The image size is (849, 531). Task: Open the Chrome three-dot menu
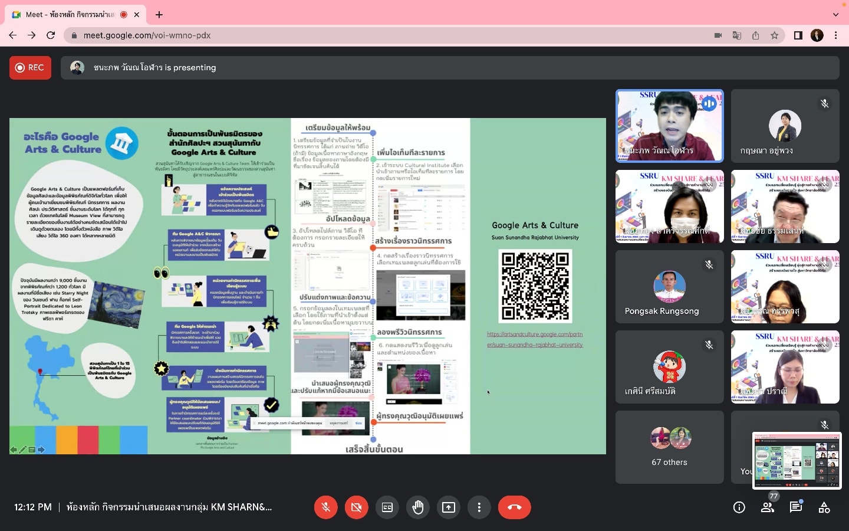point(835,35)
